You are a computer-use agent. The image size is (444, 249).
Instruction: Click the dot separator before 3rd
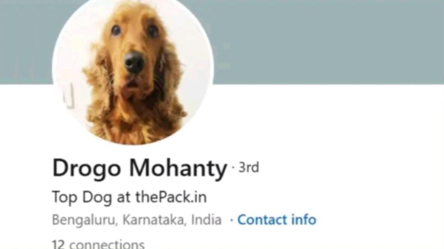coord(233,168)
